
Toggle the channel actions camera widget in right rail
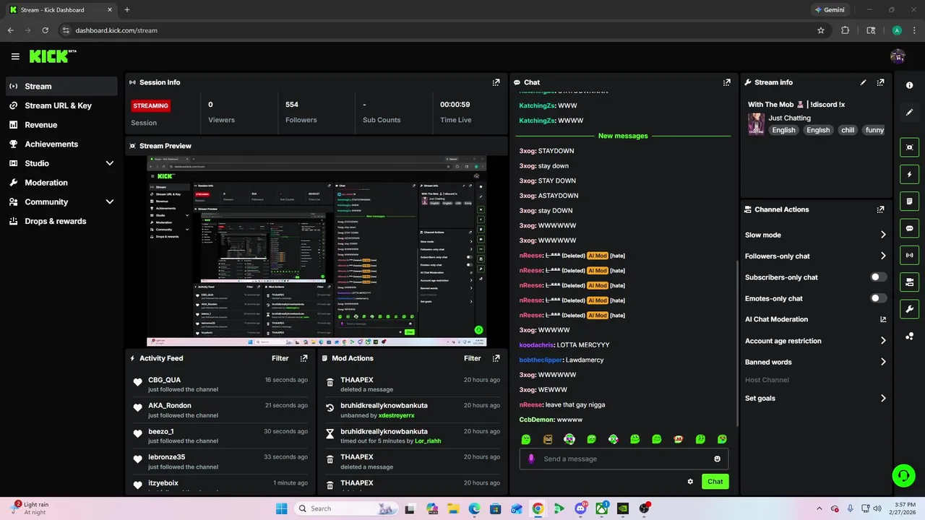tap(909, 282)
